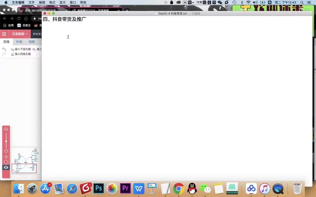316x197 pixels.
Task: Click the zoom slider handle in mind map
Action: click(x=6, y=141)
